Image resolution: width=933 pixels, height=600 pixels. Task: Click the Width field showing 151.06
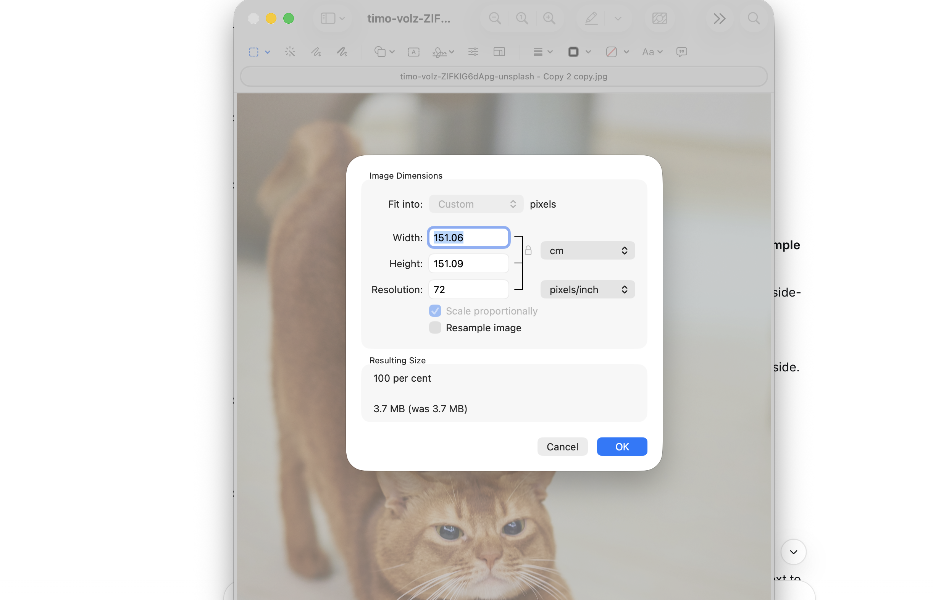[468, 238]
